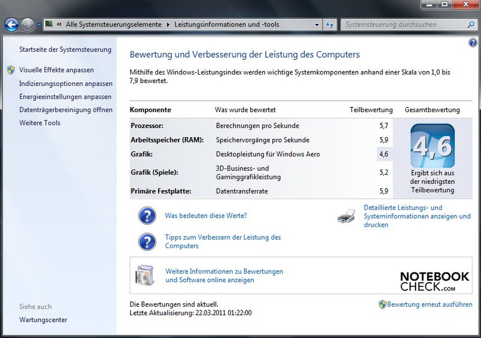
Task: Open Detaillierte Leistungs- und Systeminformationen link
Action: pyautogui.click(x=417, y=216)
